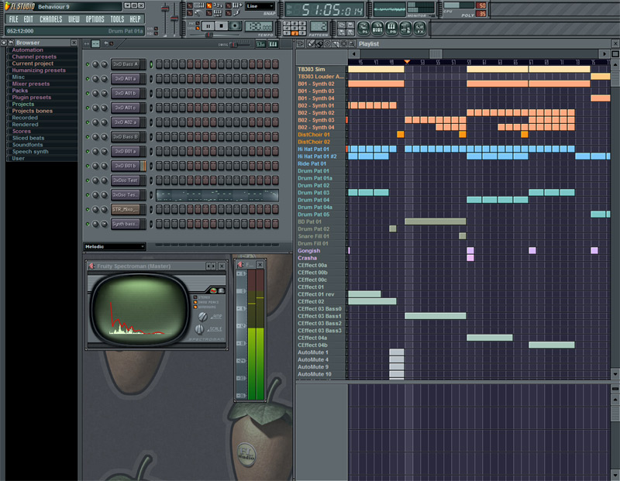This screenshot has width=620, height=481.
Task: Open the Mixer shortcut (FX)
Action: [419, 28]
